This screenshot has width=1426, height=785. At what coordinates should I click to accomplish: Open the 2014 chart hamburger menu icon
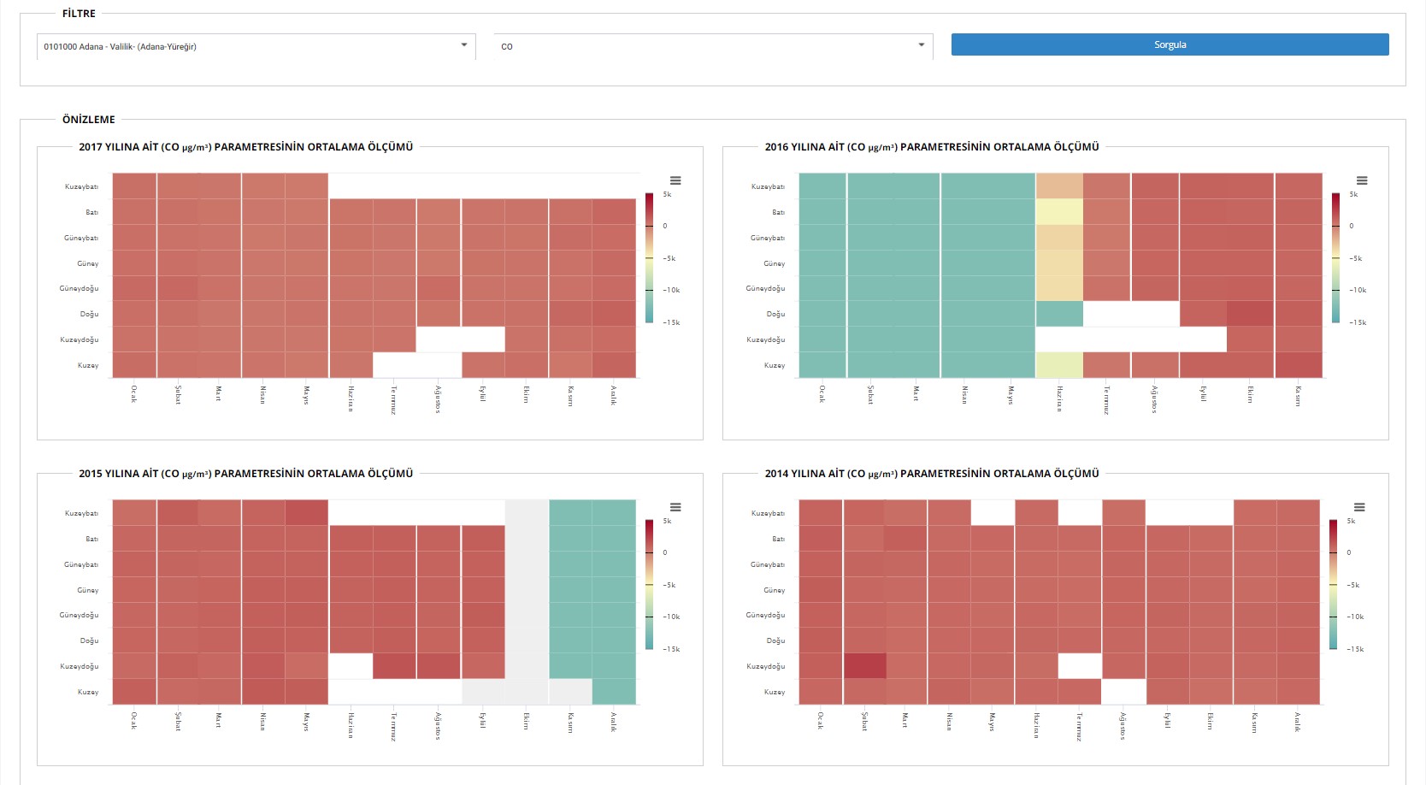[x=1359, y=507]
